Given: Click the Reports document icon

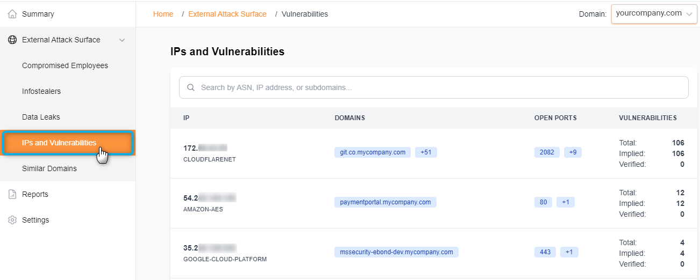Looking at the screenshot, I should tap(12, 194).
